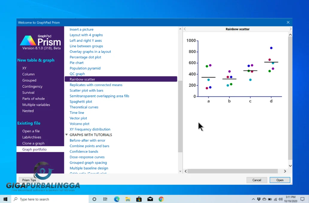Select Pie chart entry
The image size is (309, 203).
pos(77,63)
